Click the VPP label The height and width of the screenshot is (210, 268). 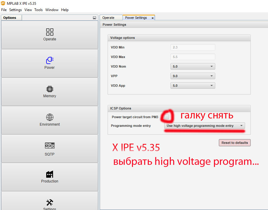114,76
